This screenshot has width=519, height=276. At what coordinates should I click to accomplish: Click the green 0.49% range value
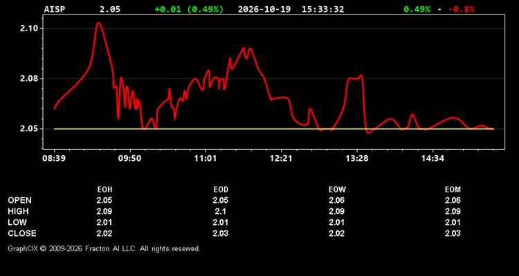pos(417,9)
